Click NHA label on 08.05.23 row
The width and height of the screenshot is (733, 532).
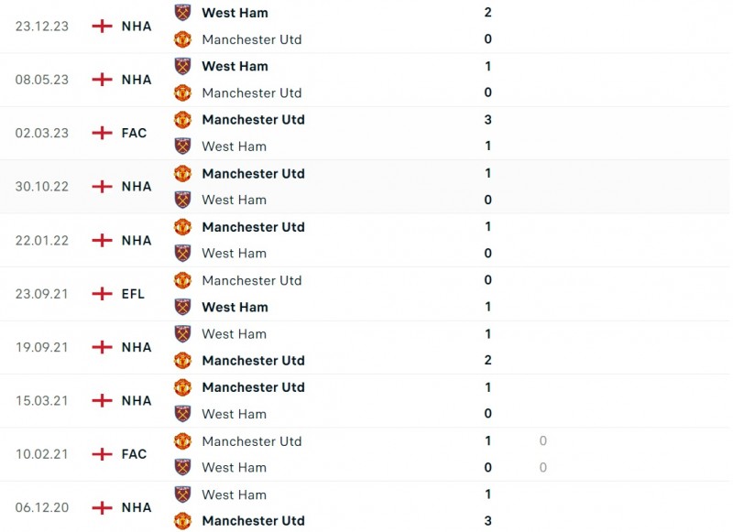[x=137, y=80]
